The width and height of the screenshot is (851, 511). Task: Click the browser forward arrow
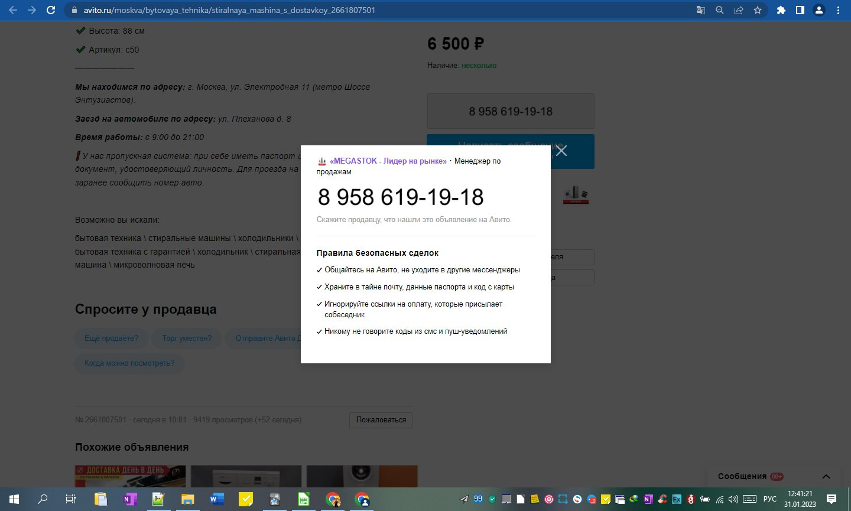(x=32, y=10)
